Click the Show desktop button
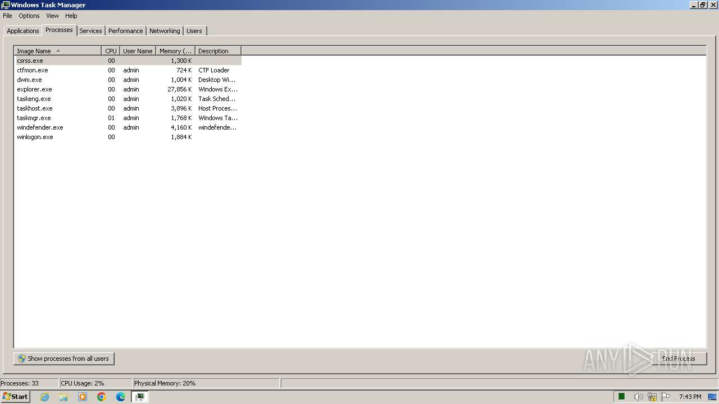This screenshot has height=404, width=719. (x=713, y=397)
